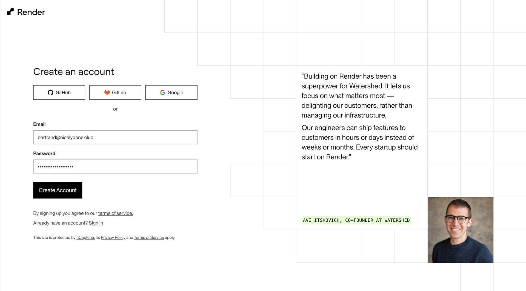Image resolution: width=526 pixels, height=291 pixels.
Task: Click the entered email address text
Action: 65,137
